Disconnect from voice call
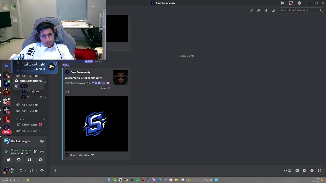The height and width of the screenshot is (183, 326). click(42, 152)
